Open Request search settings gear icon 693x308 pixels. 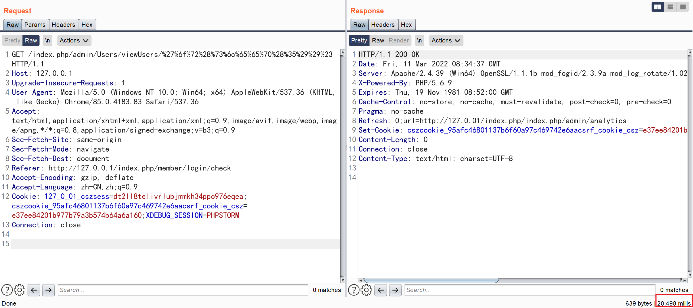(19, 290)
